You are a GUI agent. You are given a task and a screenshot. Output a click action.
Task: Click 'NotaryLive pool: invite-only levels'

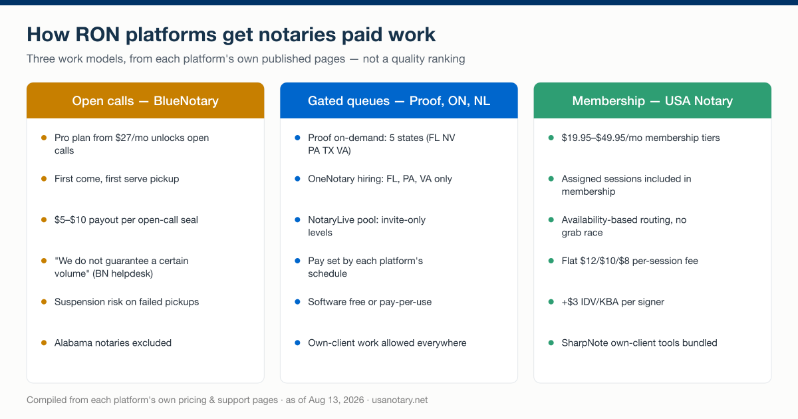click(367, 226)
